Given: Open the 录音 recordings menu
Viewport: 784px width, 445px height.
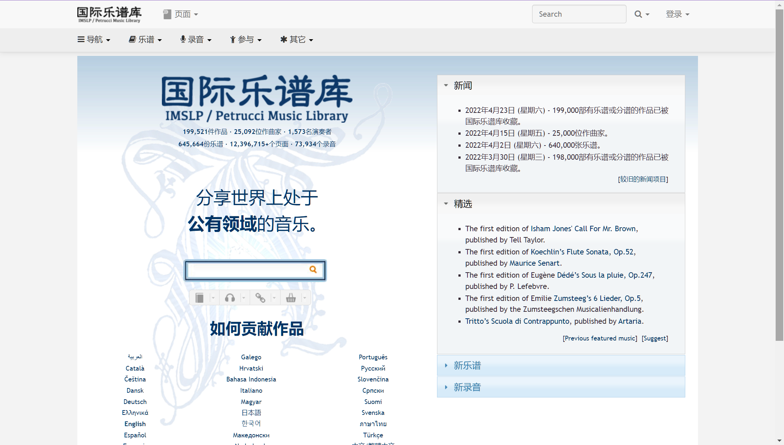Looking at the screenshot, I should pyautogui.click(x=196, y=40).
